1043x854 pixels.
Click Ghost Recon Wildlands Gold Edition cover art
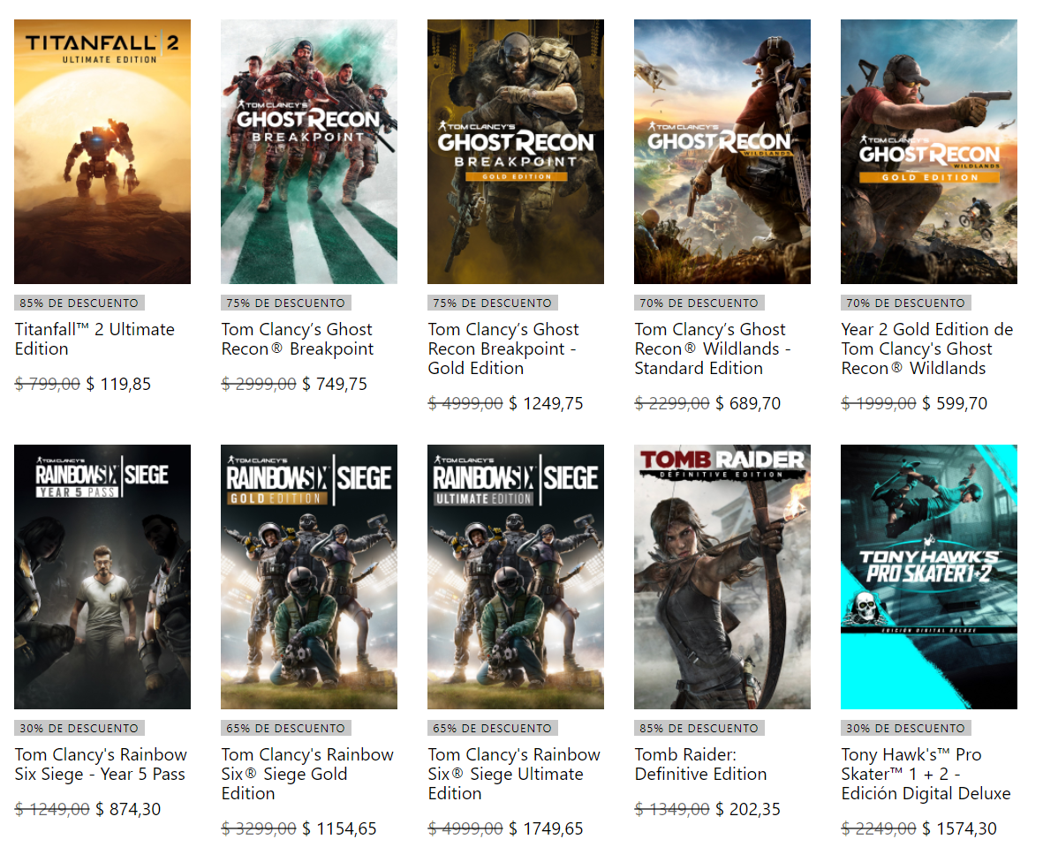[x=929, y=152]
